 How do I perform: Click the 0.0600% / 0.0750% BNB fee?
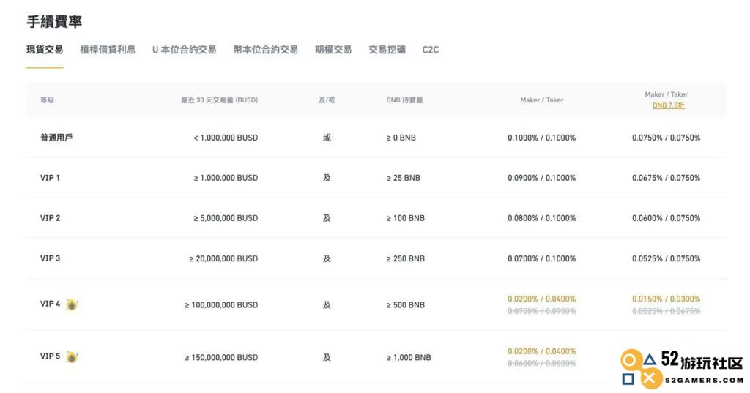coord(667,218)
